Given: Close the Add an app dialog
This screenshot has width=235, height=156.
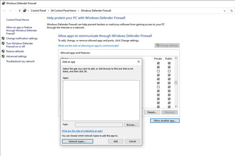Looking at the screenshot, I should (139, 61).
